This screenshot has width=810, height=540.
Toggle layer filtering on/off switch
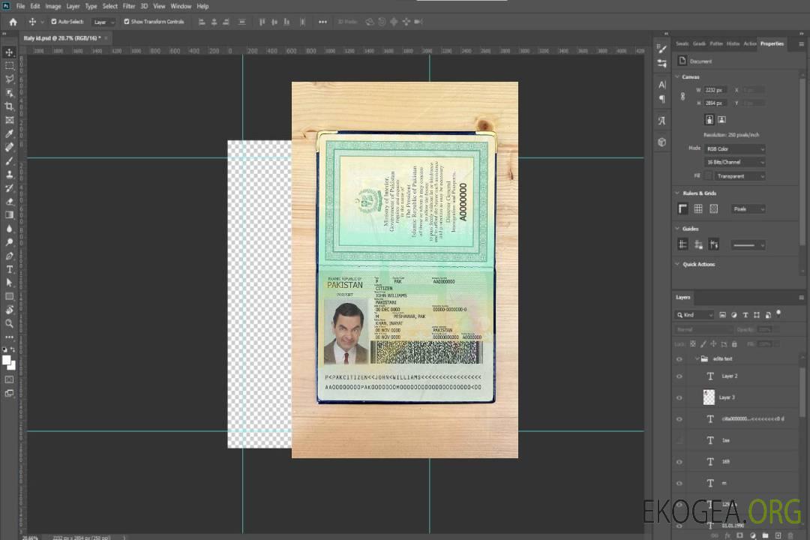pyautogui.click(x=778, y=313)
